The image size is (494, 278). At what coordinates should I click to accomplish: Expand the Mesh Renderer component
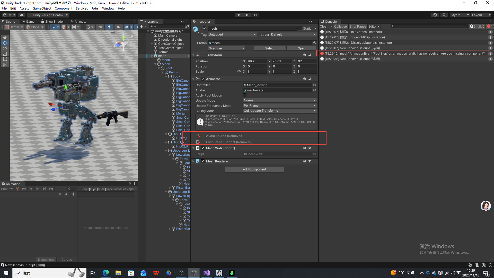pyautogui.click(x=193, y=161)
